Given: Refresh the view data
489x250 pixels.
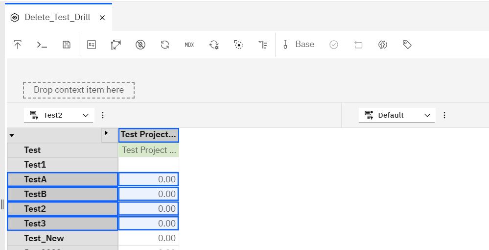Looking at the screenshot, I should point(164,45).
